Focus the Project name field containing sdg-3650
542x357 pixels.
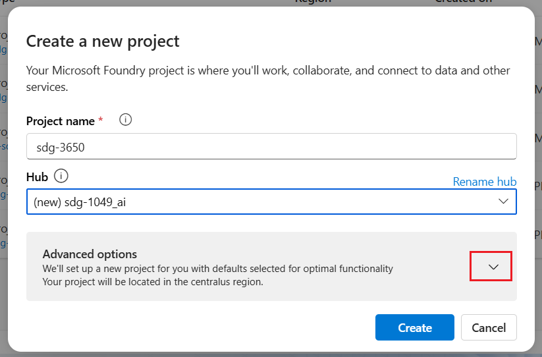tap(271, 147)
